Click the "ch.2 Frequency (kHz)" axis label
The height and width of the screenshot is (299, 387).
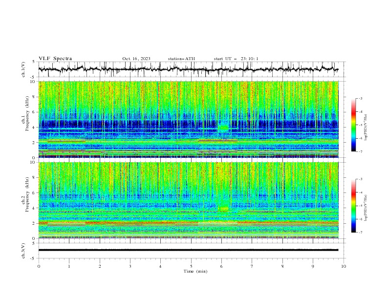pos(25,194)
